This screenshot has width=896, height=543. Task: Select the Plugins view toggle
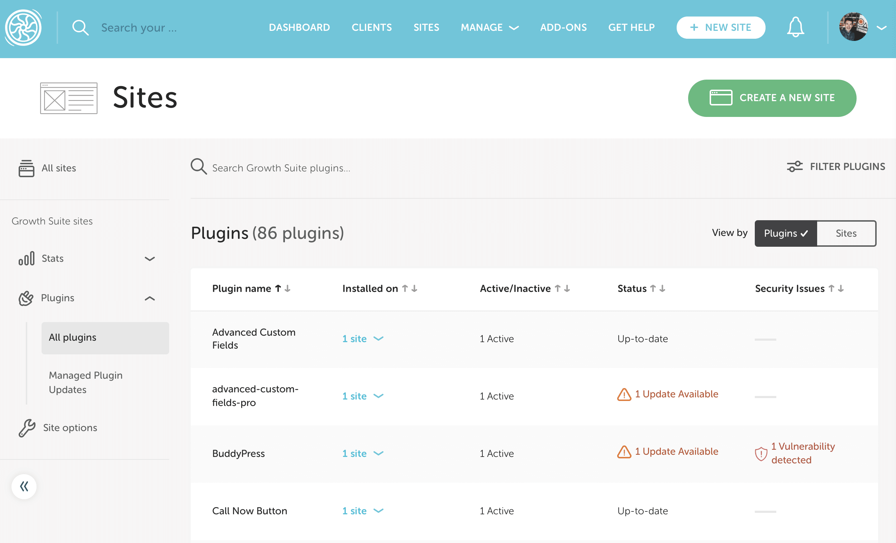(x=786, y=233)
